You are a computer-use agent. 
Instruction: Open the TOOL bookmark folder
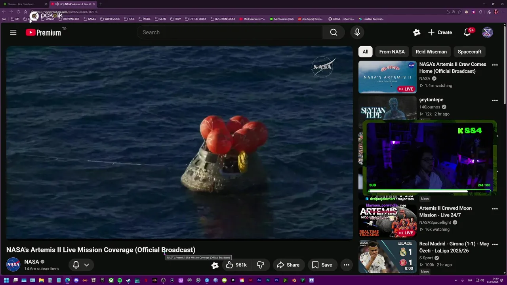pyautogui.click(x=130, y=19)
